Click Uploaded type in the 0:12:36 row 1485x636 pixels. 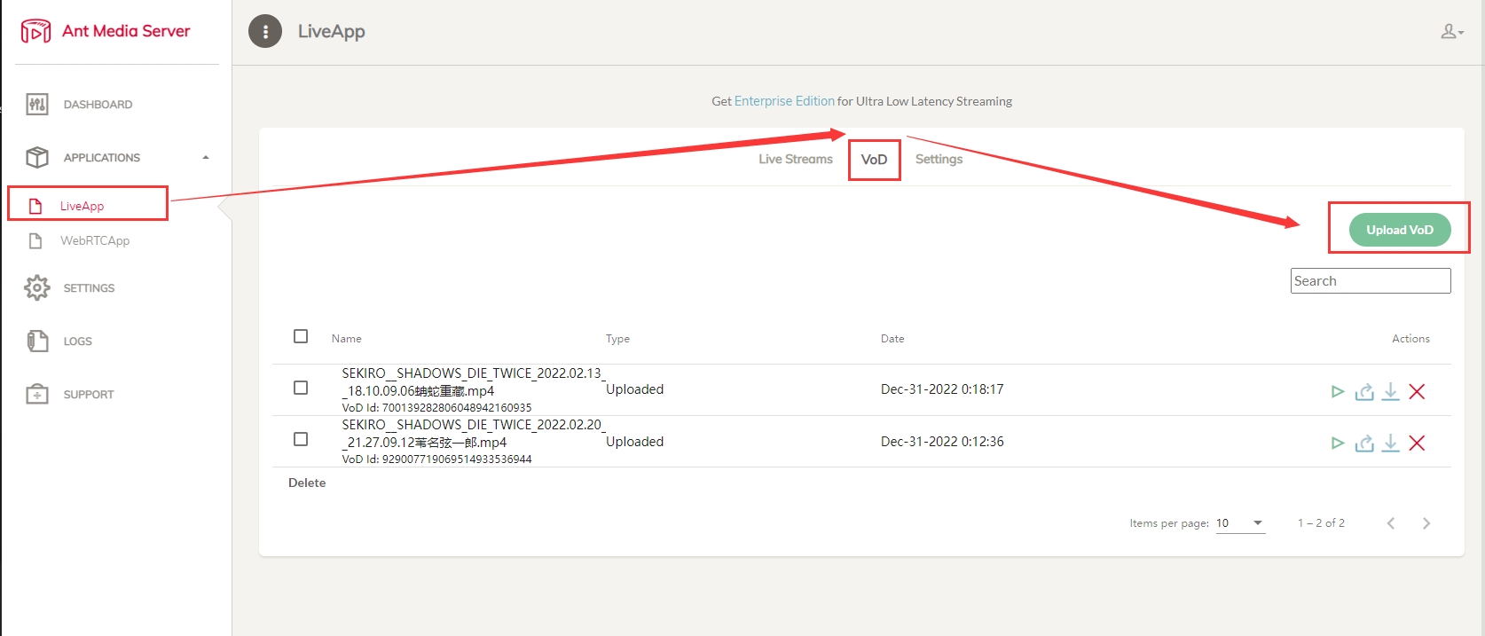tap(634, 442)
